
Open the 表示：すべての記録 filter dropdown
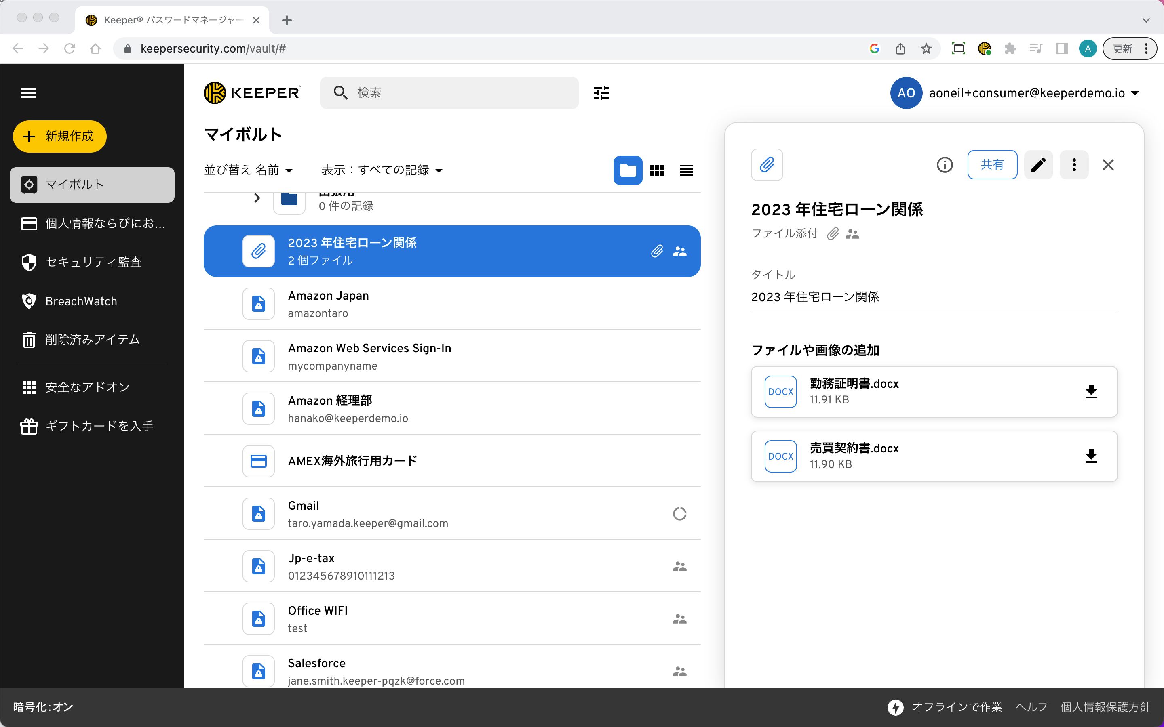coord(382,170)
